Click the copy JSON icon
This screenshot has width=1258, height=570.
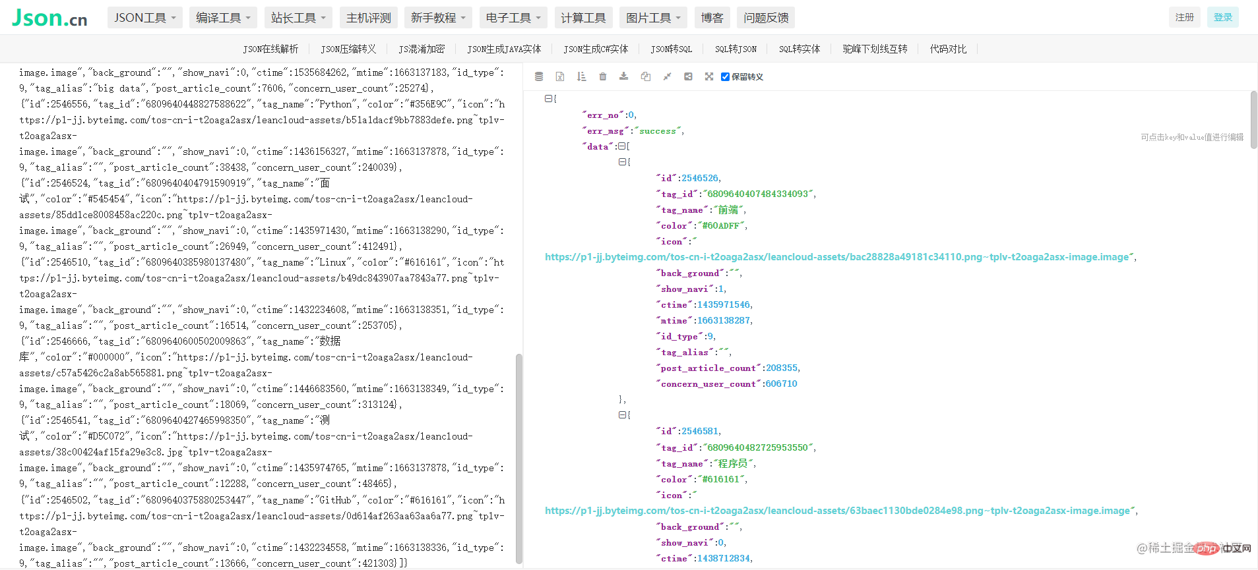click(x=646, y=76)
